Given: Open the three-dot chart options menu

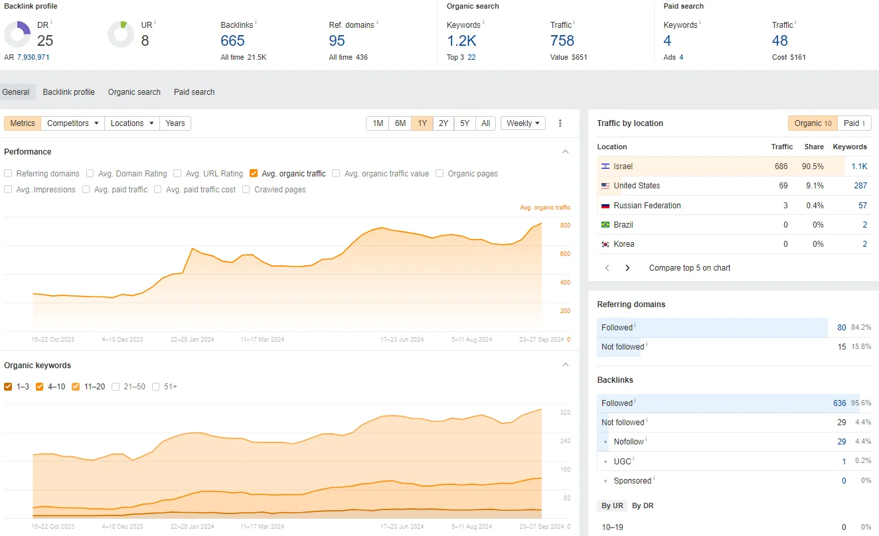Looking at the screenshot, I should point(560,123).
